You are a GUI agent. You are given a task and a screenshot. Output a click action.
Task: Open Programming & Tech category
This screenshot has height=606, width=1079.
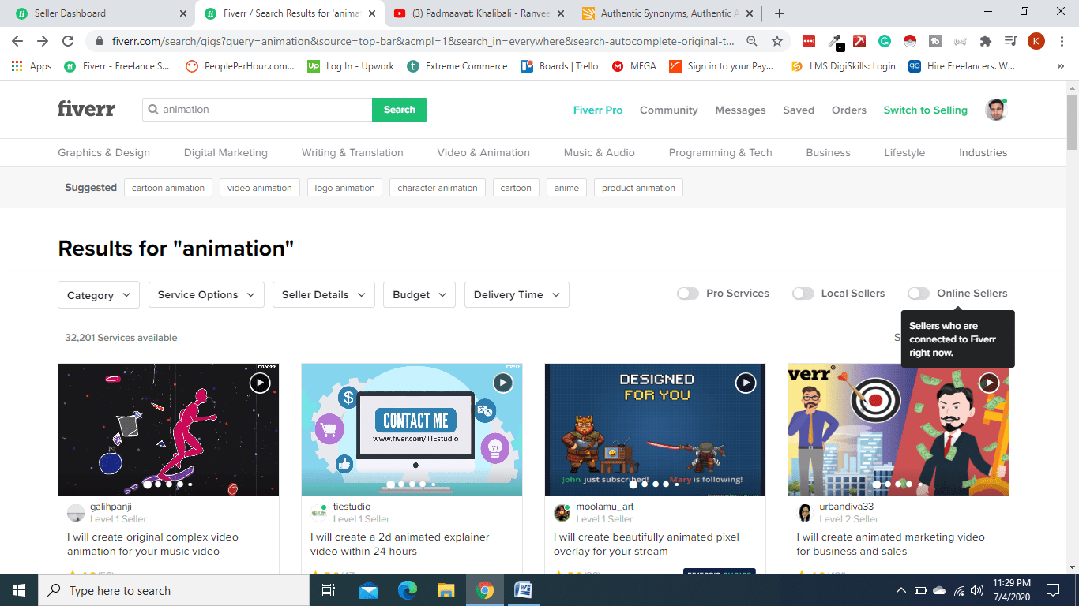720,152
